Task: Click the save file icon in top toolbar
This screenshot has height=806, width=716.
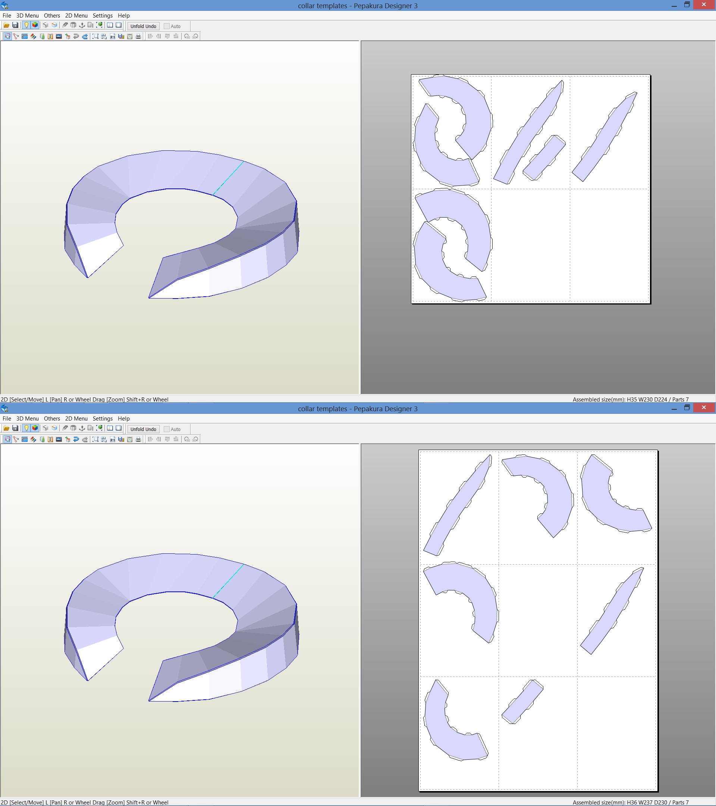Action: tap(15, 26)
